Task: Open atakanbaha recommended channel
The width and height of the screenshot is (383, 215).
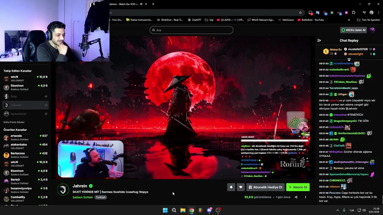Action: click(25, 146)
